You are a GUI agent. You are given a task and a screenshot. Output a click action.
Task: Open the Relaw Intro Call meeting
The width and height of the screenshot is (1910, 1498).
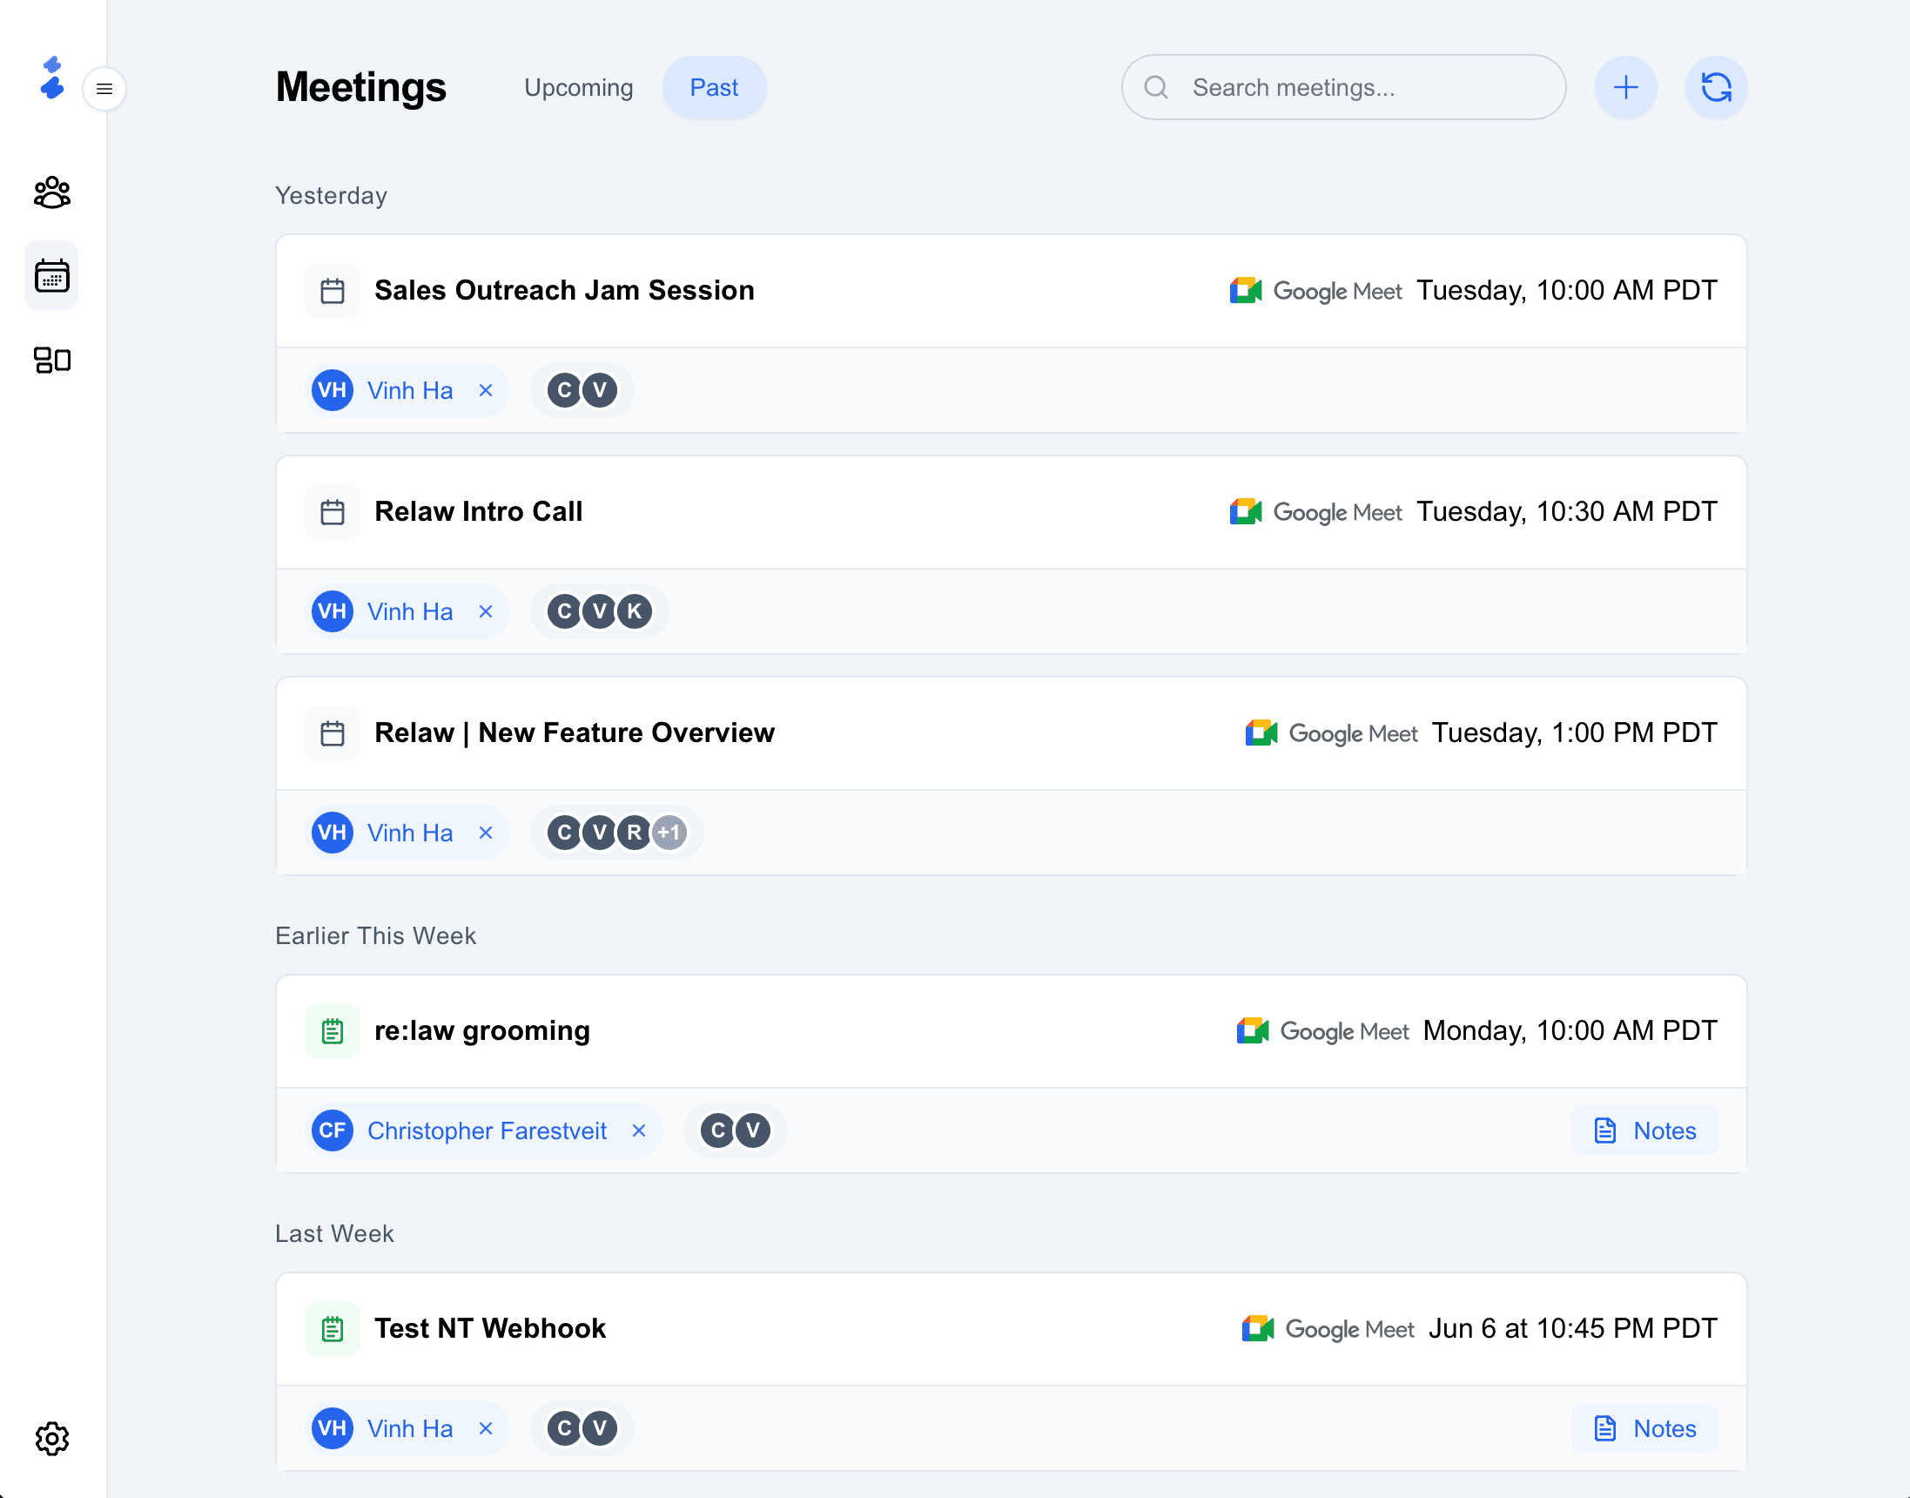478,511
